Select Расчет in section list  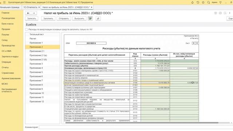[43, 39]
